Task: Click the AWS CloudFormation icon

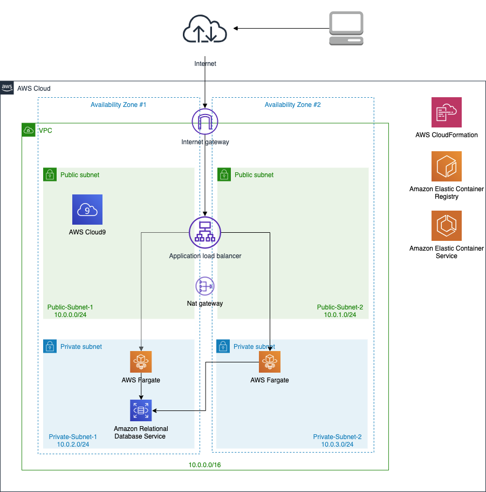Action: click(x=447, y=112)
